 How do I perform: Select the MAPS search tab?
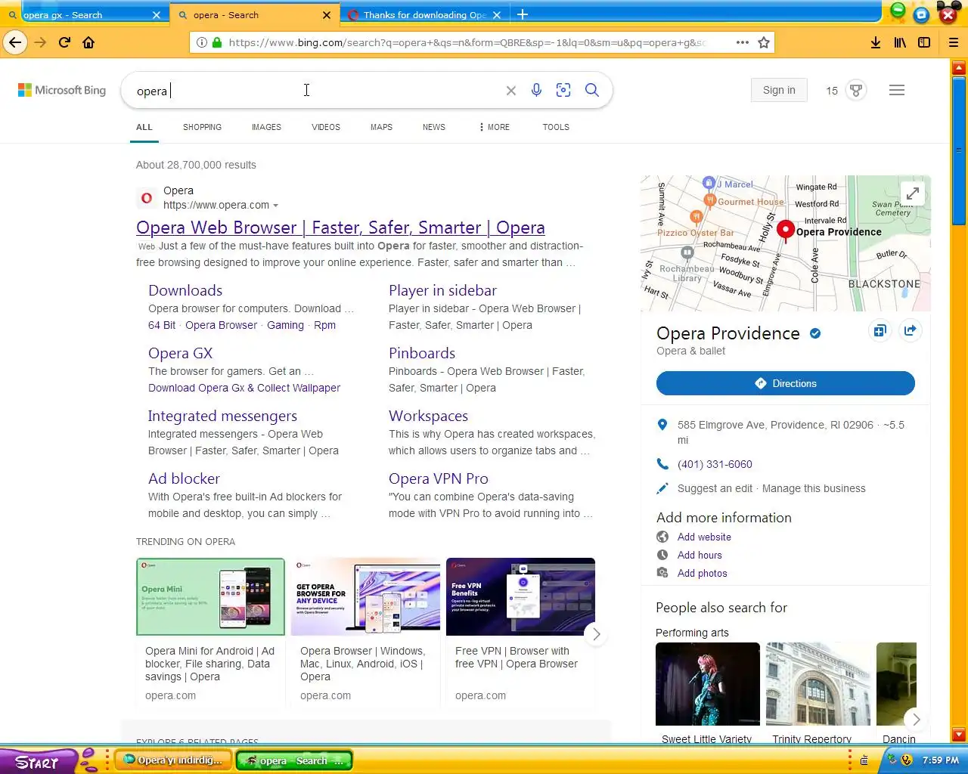(x=381, y=127)
